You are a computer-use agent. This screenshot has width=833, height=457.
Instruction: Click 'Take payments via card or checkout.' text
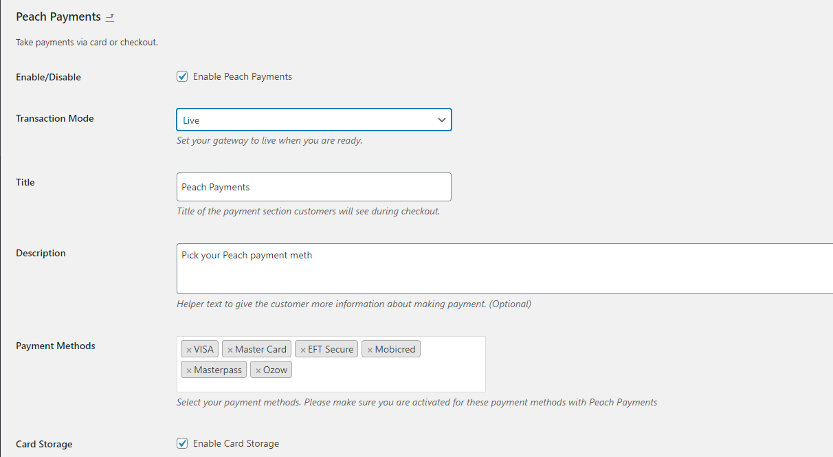click(87, 42)
